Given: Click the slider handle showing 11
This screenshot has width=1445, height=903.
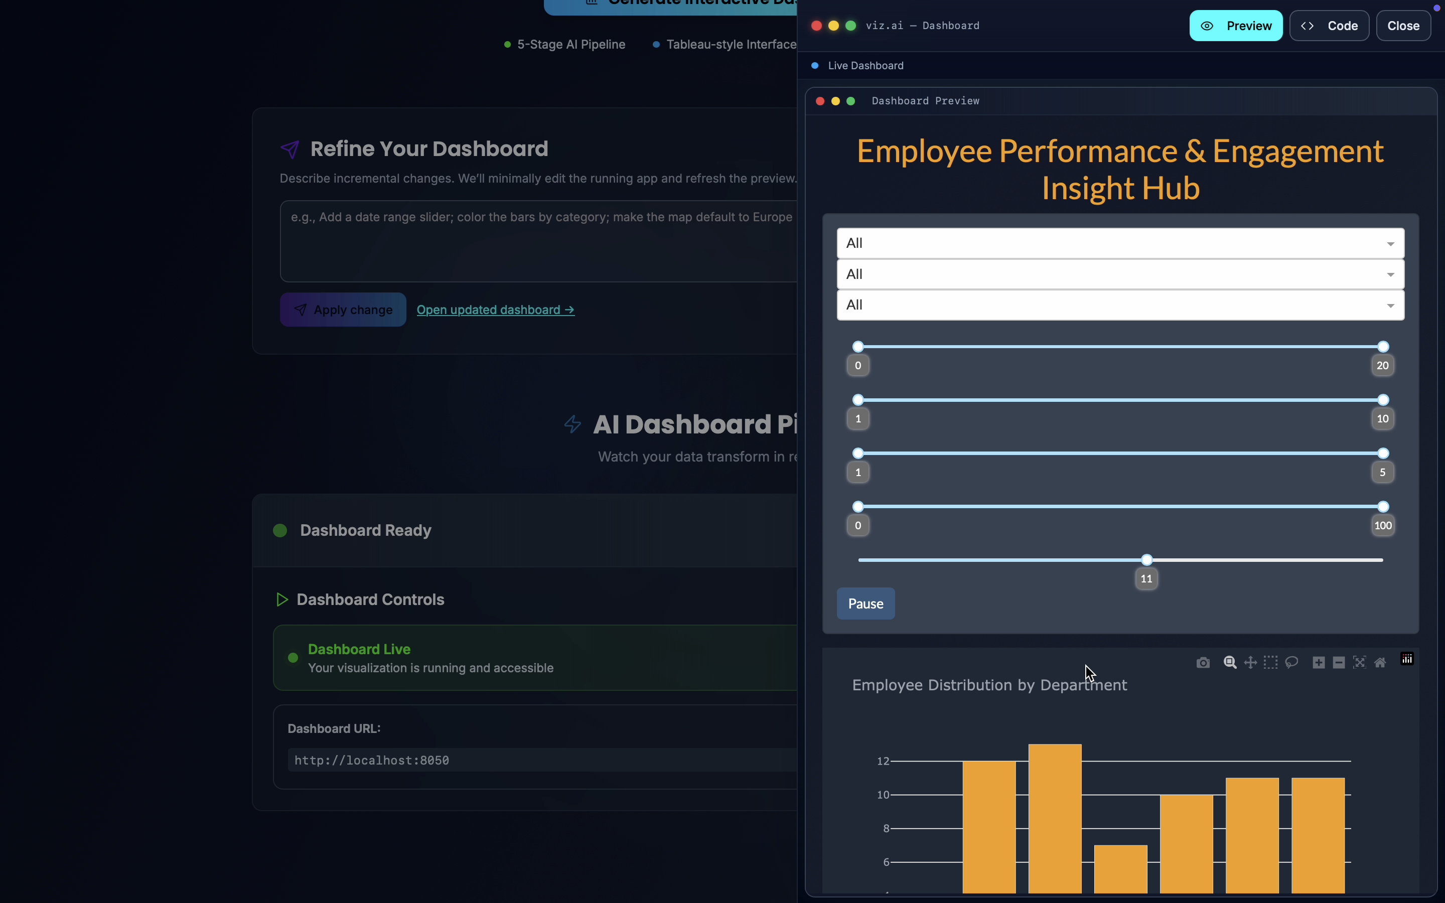Looking at the screenshot, I should pyautogui.click(x=1146, y=559).
